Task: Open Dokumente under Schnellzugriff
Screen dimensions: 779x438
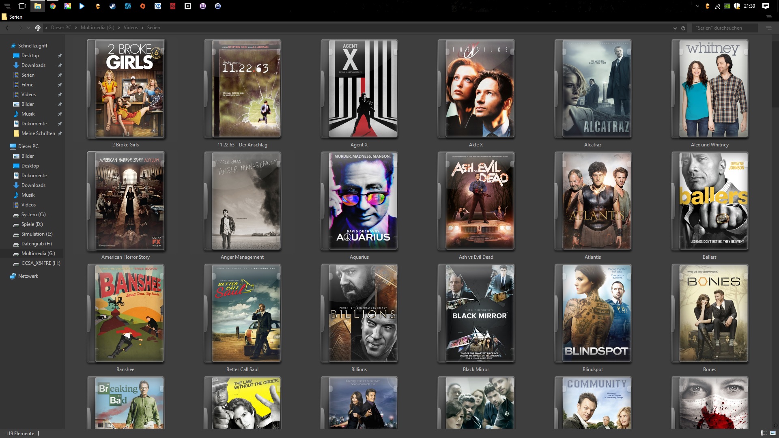Action: pyautogui.click(x=34, y=124)
